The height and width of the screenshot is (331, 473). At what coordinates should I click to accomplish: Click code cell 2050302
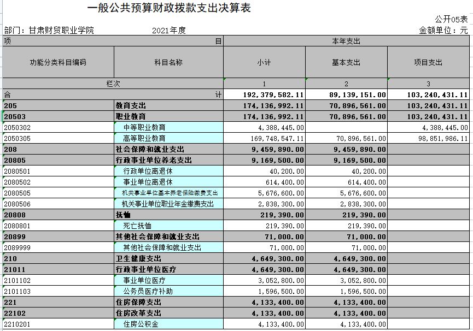[x=58, y=127]
